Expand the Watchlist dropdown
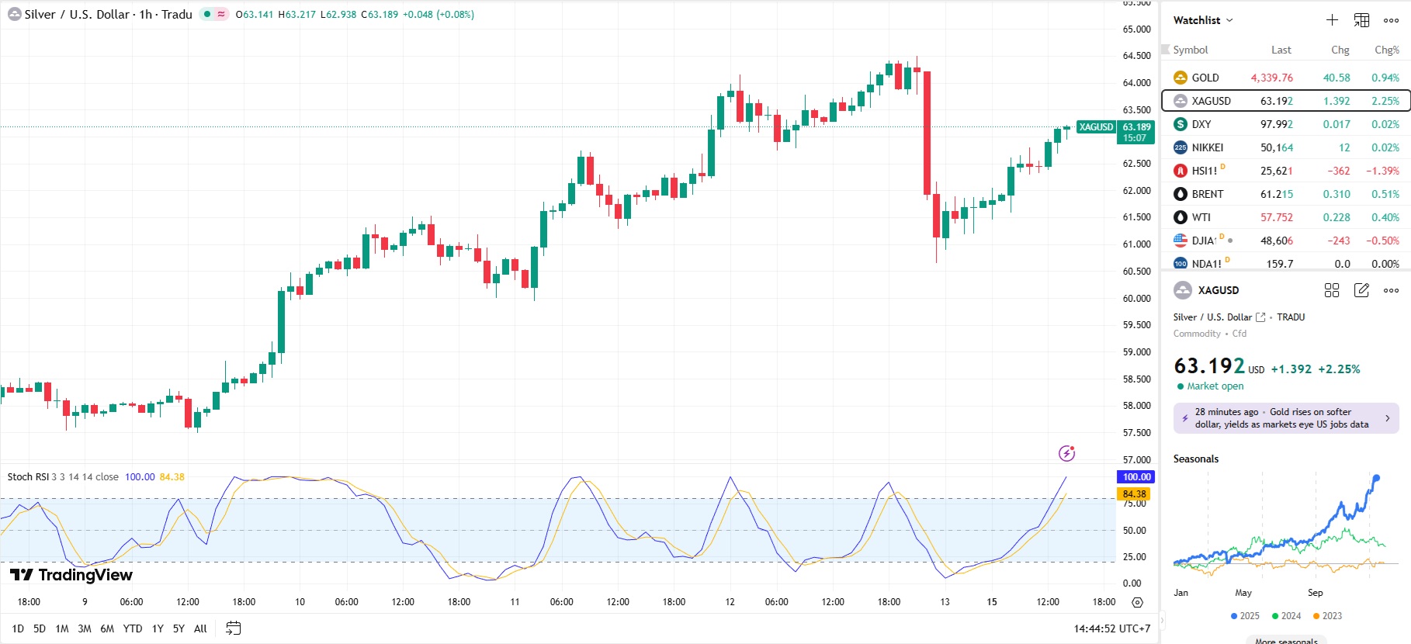The image size is (1411, 644). click(x=1203, y=20)
